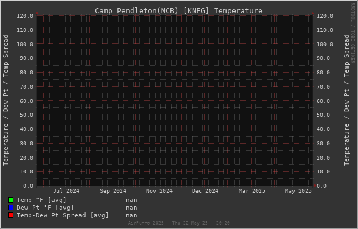Click the left vertical axis title text
Image resolution: width=358 pixels, height=229 pixels.
coord(6,100)
